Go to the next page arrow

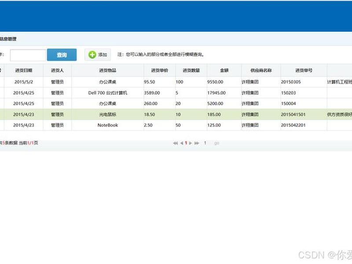191,143
